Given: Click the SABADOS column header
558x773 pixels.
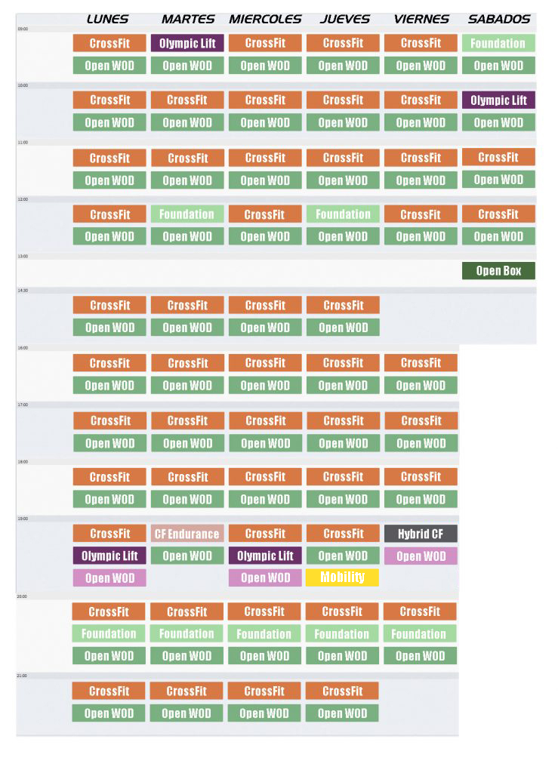Looking at the screenshot, I should [499, 19].
